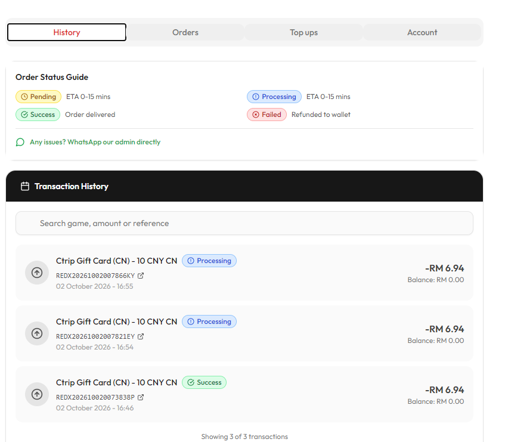Screen dimensions: 505x442
Task: Go to the Top ups tab
Action: (303, 32)
